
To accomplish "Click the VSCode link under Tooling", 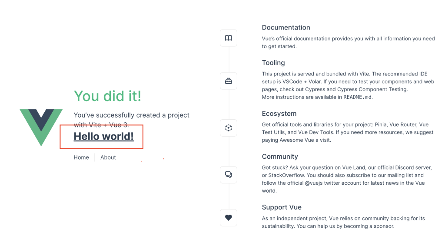I will (x=292, y=82).
